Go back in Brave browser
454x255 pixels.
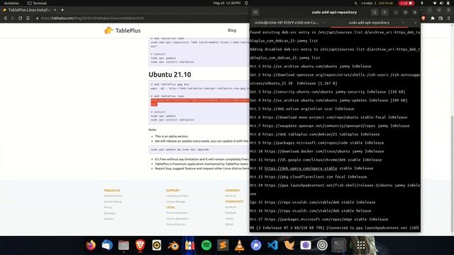pos(5,18)
